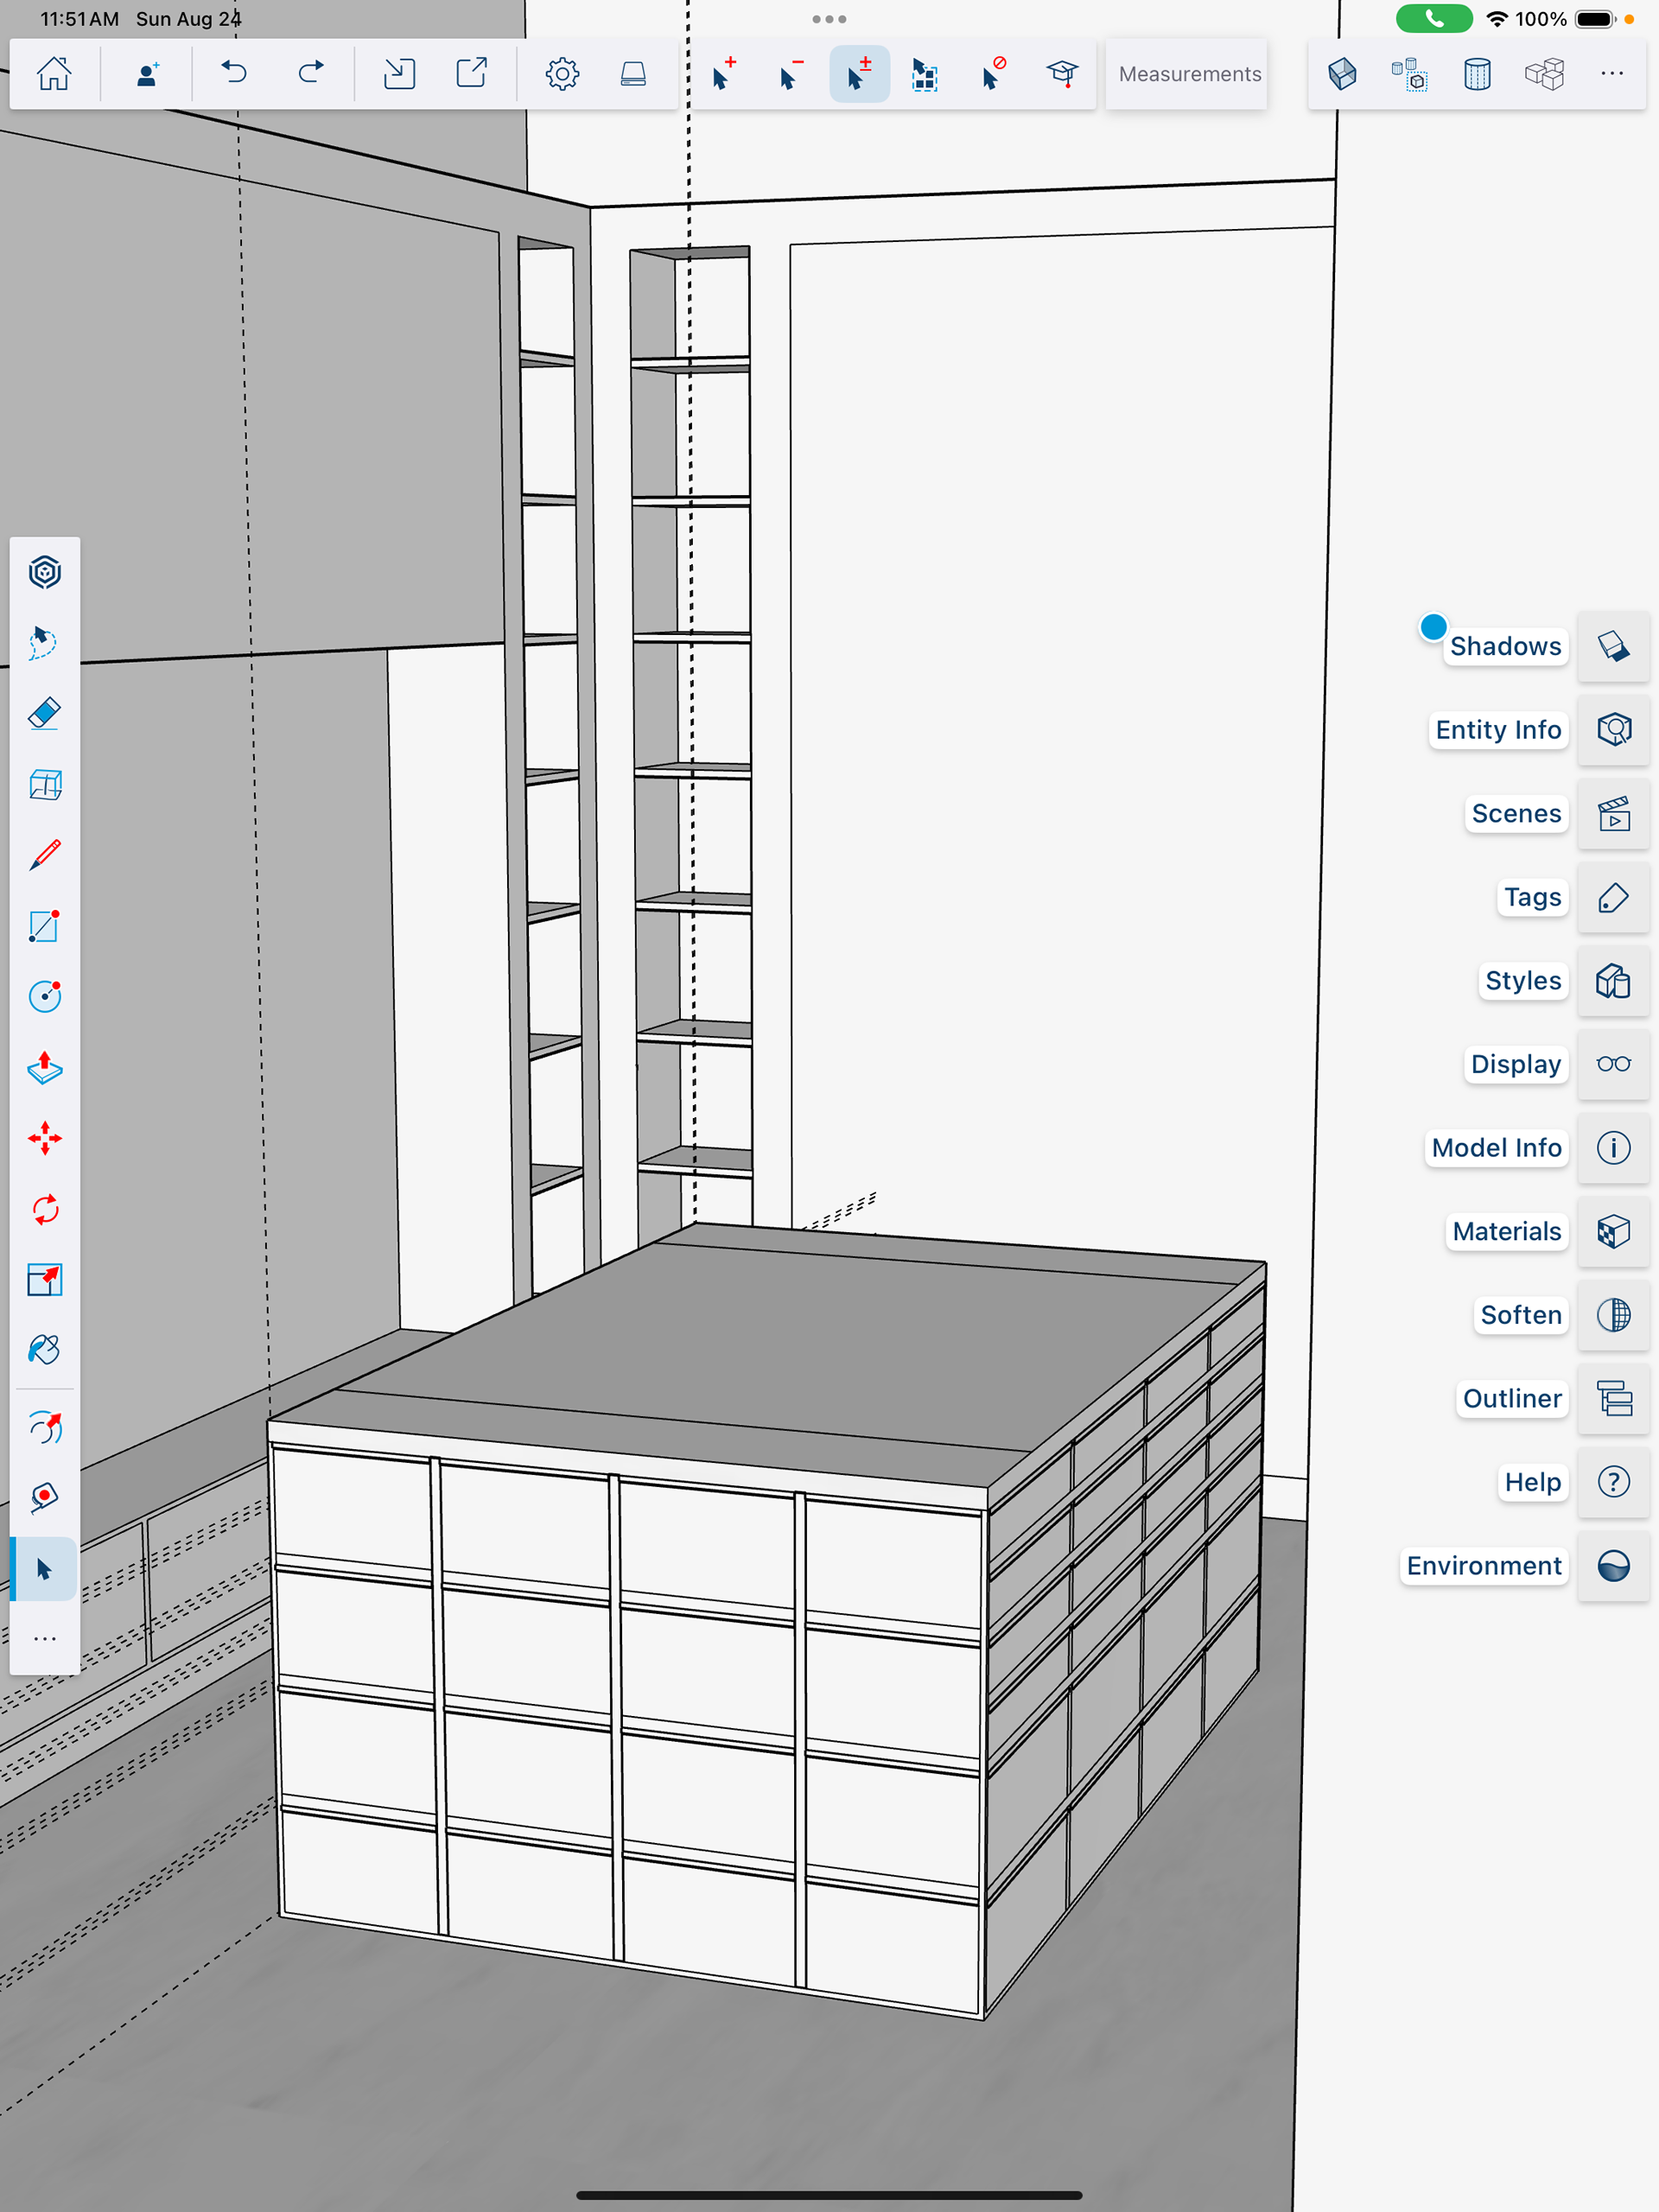The image size is (1659, 2212).
Task: Select the Pencil line tool
Action: [x=45, y=855]
